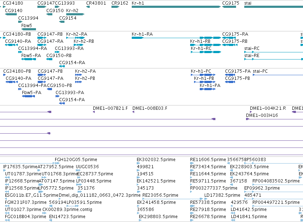Select the CG9150 gene label in top track
Viewport: 303px width, 222px height.
pyautogui.click(x=55, y=10)
